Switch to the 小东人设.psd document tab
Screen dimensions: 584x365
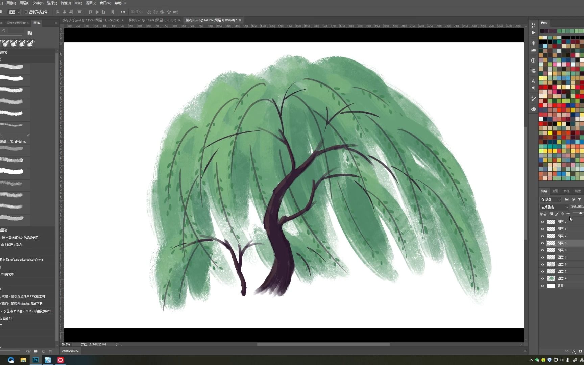coord(90,20)
